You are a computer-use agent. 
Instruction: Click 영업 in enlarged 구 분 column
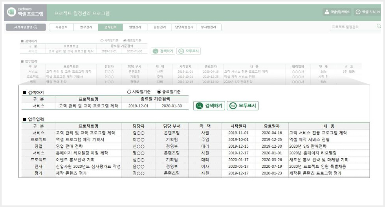[x=38, y=147]
